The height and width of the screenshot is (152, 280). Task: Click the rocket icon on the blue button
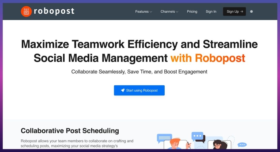pyautogui.click(x=123, y=90)
